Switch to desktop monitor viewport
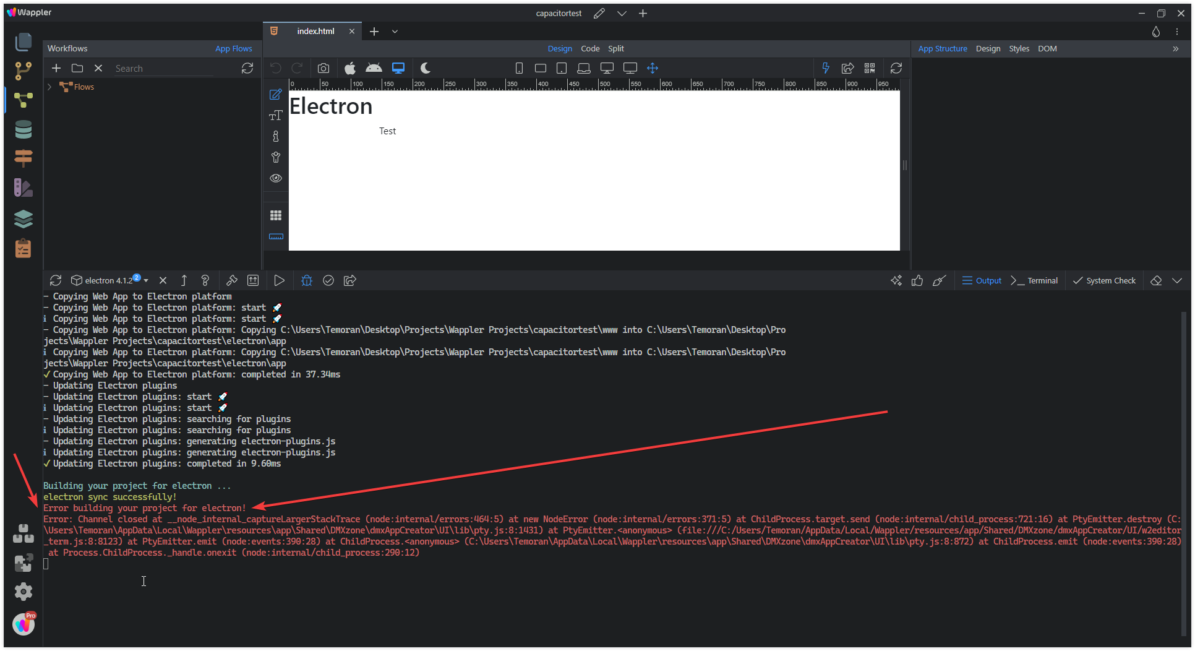 [x=607, y=68]
